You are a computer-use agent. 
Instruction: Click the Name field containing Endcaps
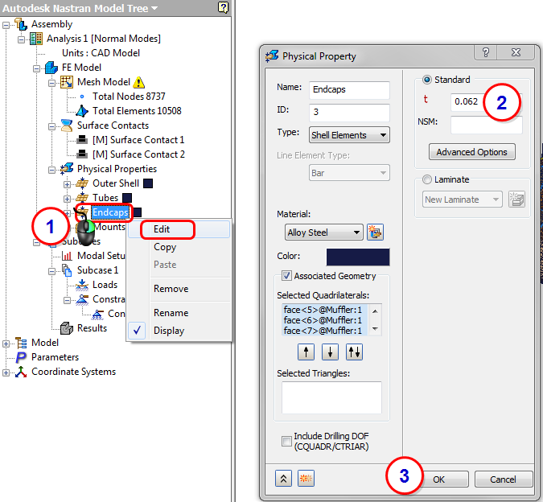point(349,89)
